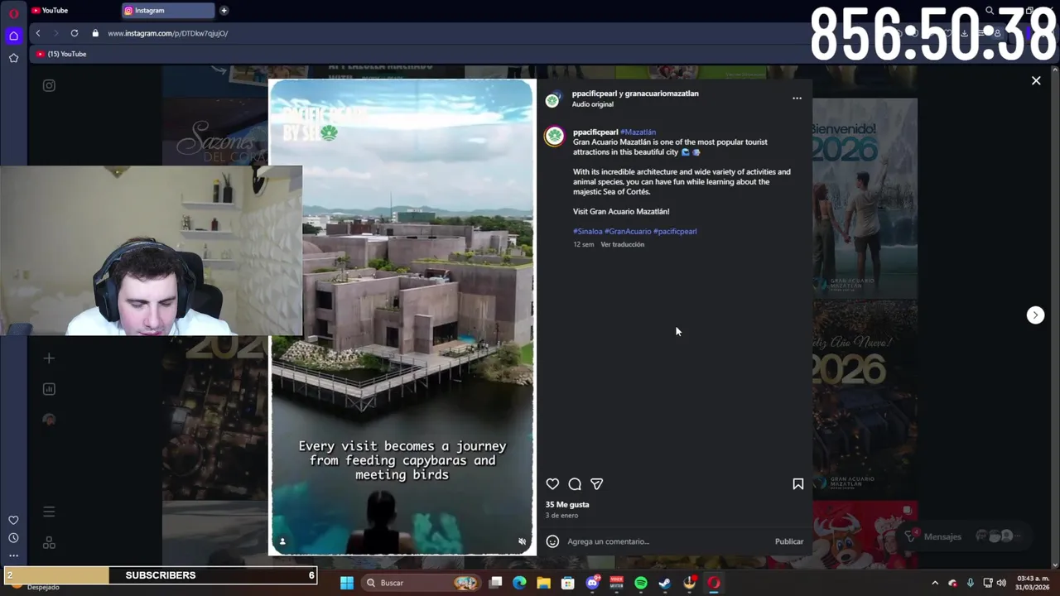
Task: Open Instagram hamburger More menu
Action: (x=49, y=512)
